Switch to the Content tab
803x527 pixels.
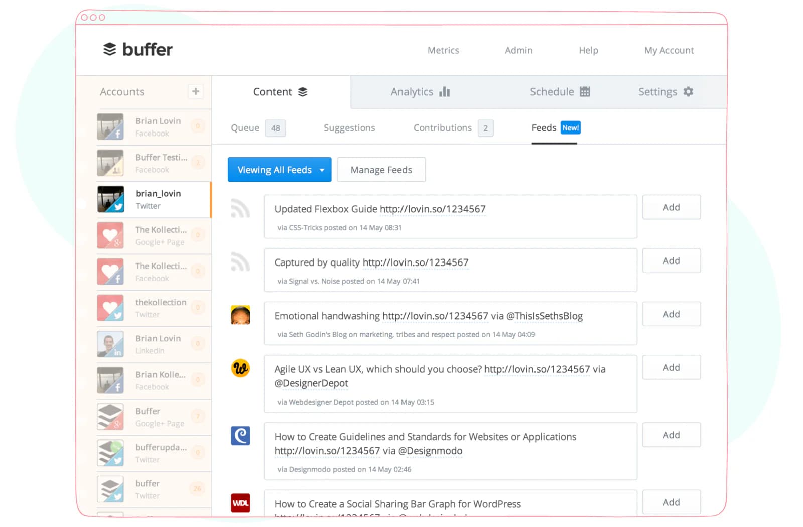tap(281, 92)
